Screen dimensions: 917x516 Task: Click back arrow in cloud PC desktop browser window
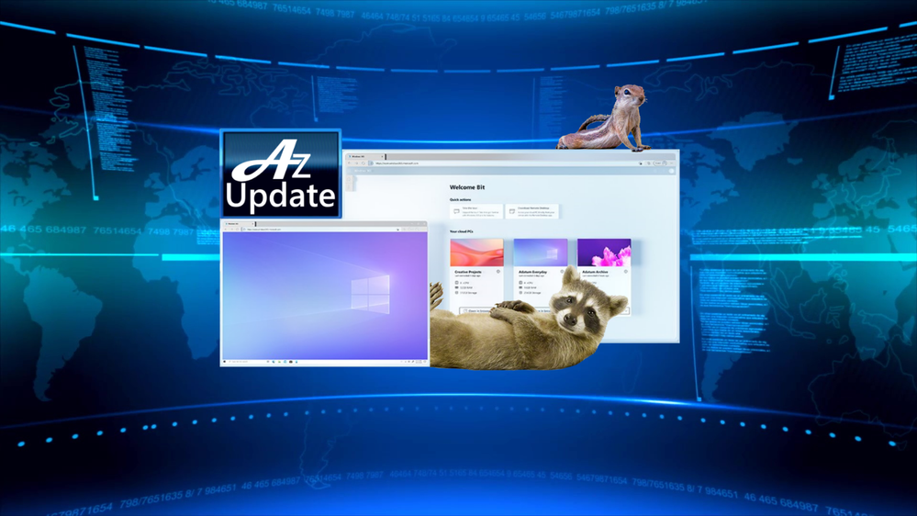click(226, 230)
